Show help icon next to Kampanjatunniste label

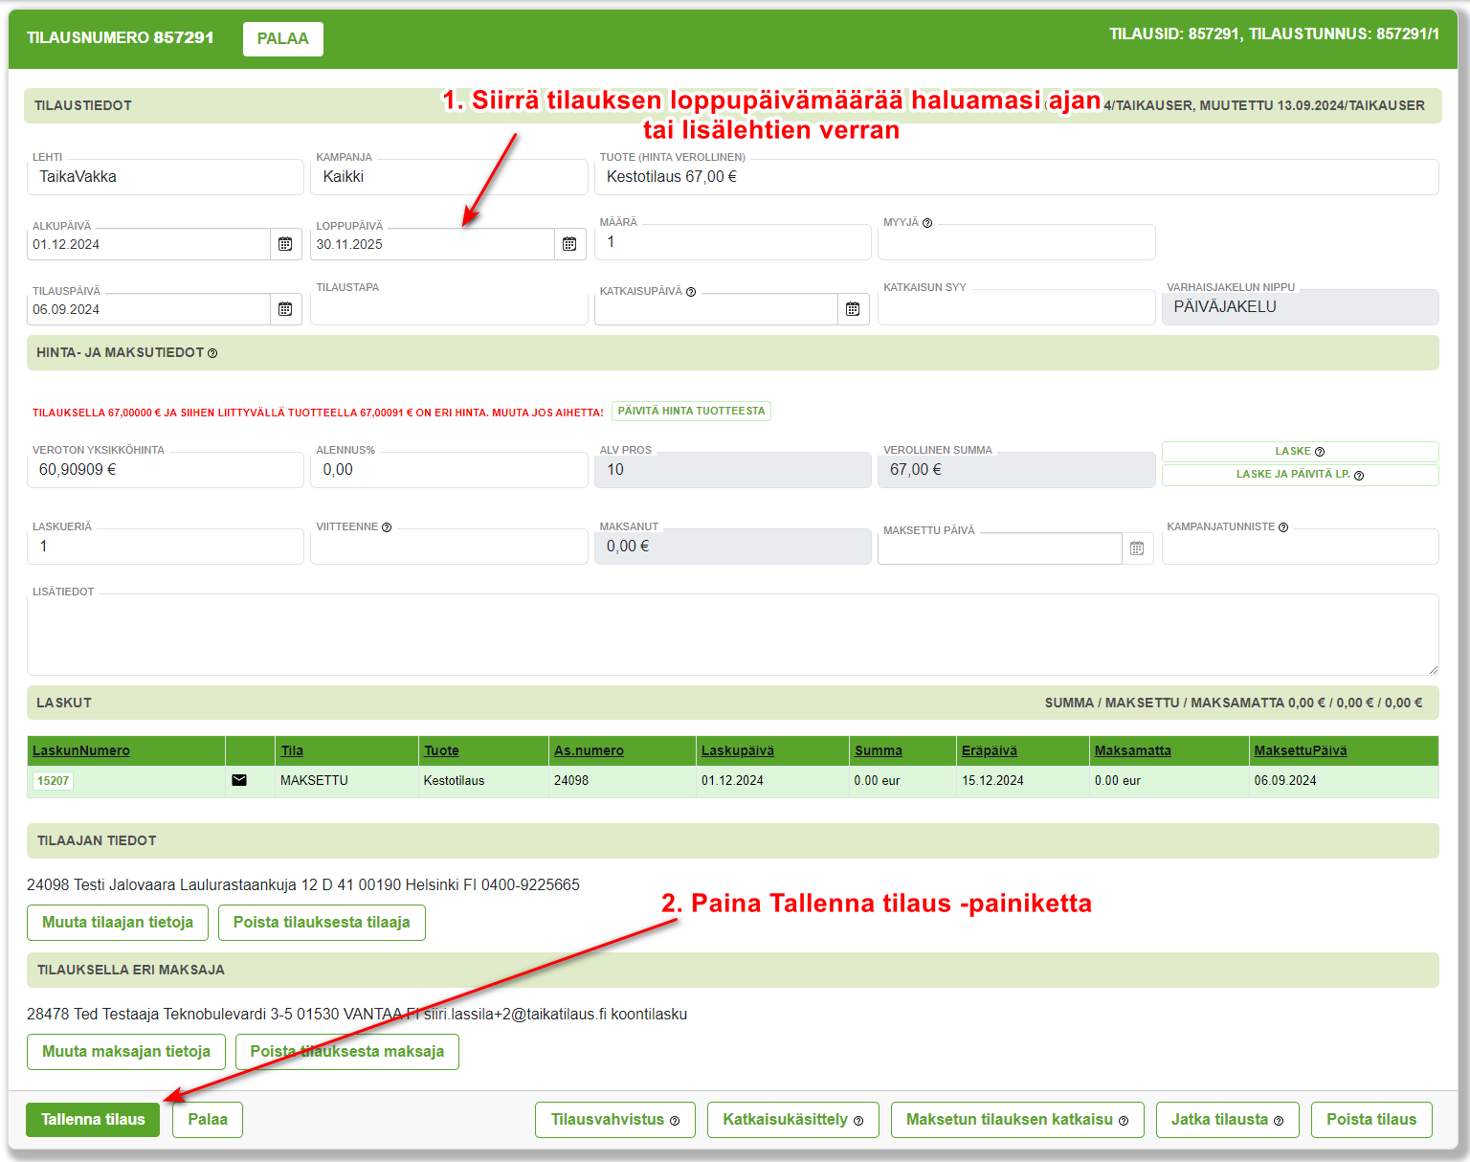pyautogui.click(x=1283, y=527)
